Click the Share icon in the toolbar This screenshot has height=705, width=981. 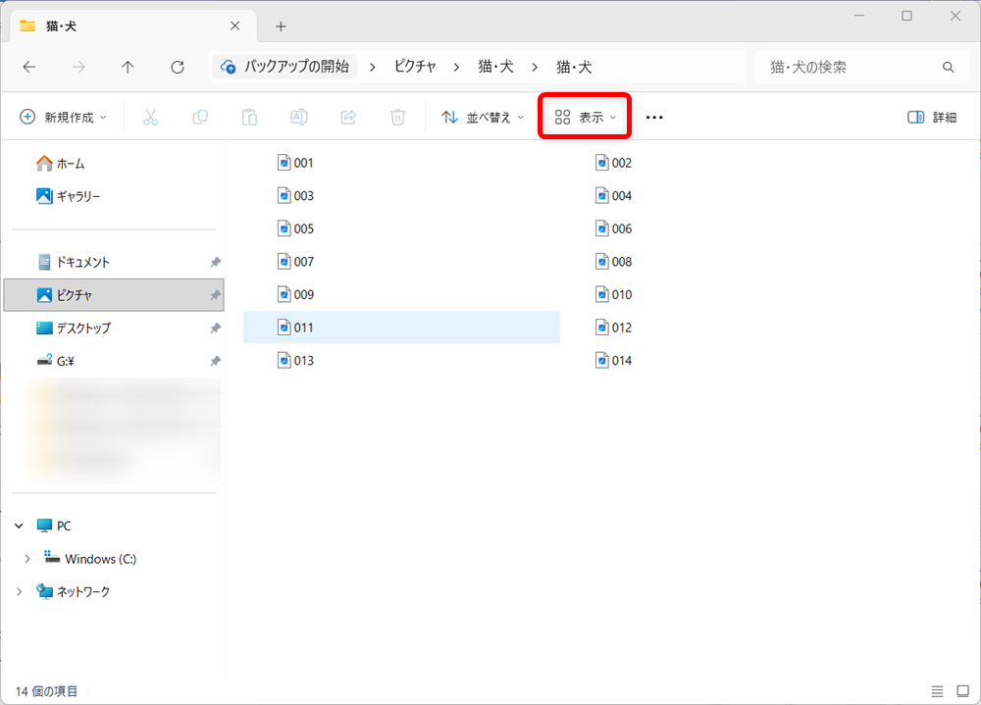(x=348, y=117)
